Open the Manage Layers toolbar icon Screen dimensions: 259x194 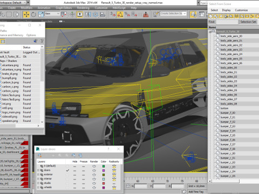(193, 15)
